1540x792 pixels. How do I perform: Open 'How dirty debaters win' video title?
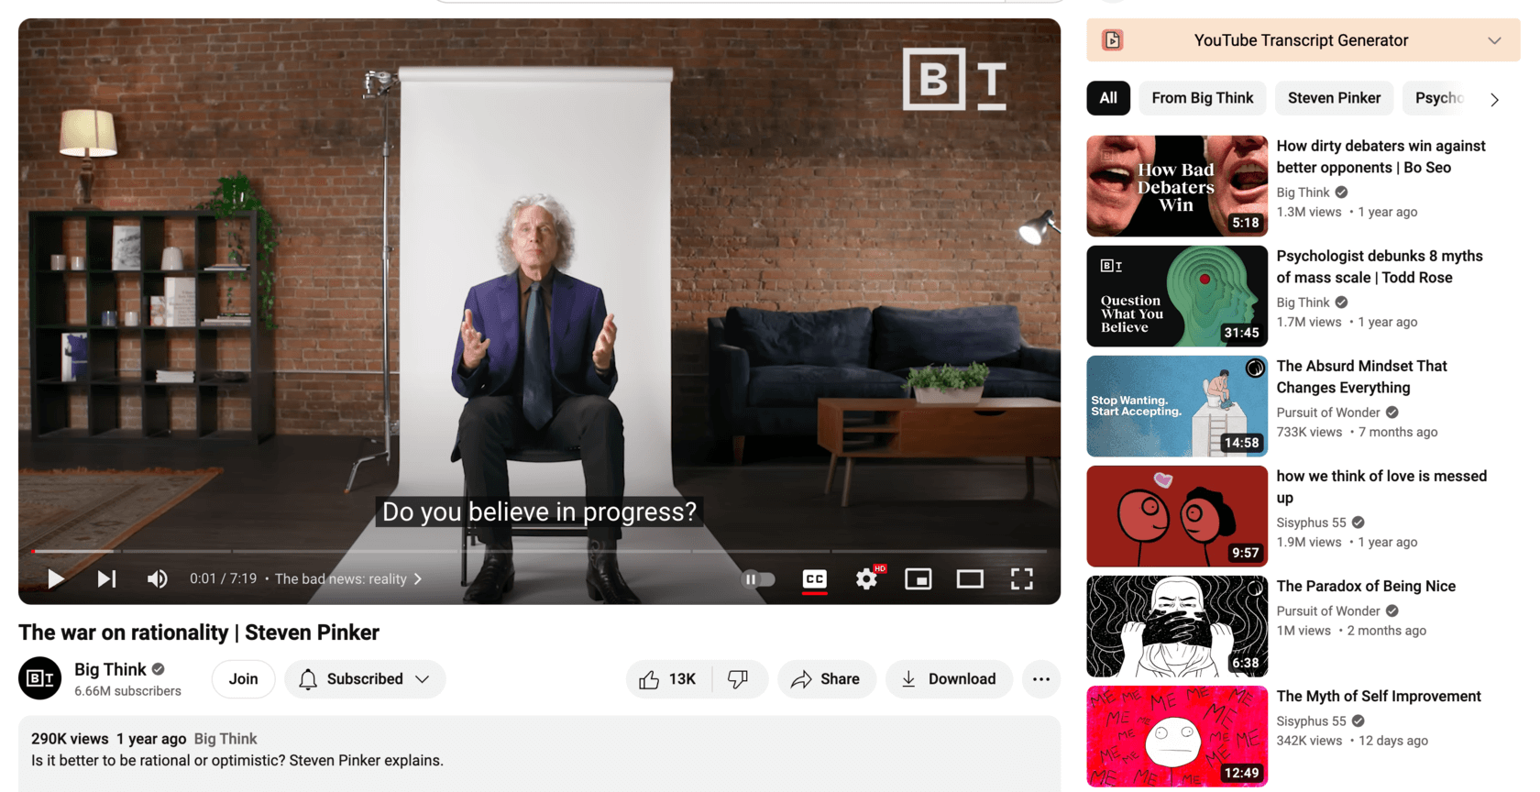pyautogui.click(x=1380, y=157)
